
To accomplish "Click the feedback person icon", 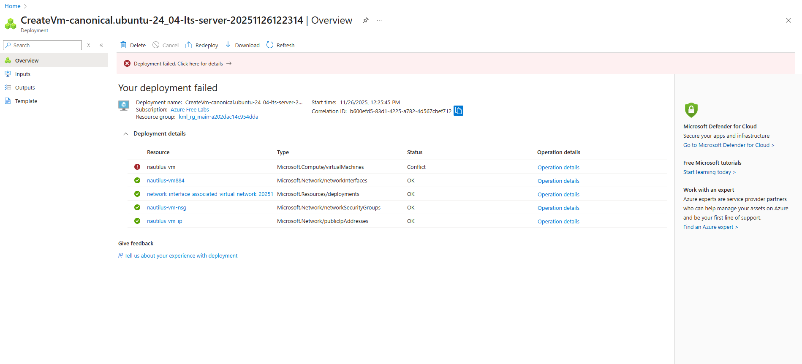I will (x=121, y=255).
